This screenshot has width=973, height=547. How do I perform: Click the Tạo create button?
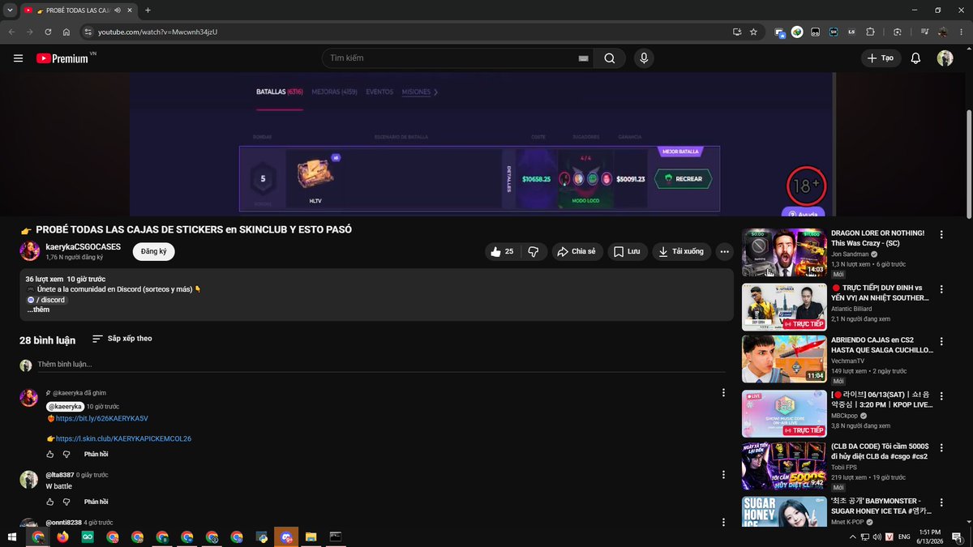click(x=881, y=58)
